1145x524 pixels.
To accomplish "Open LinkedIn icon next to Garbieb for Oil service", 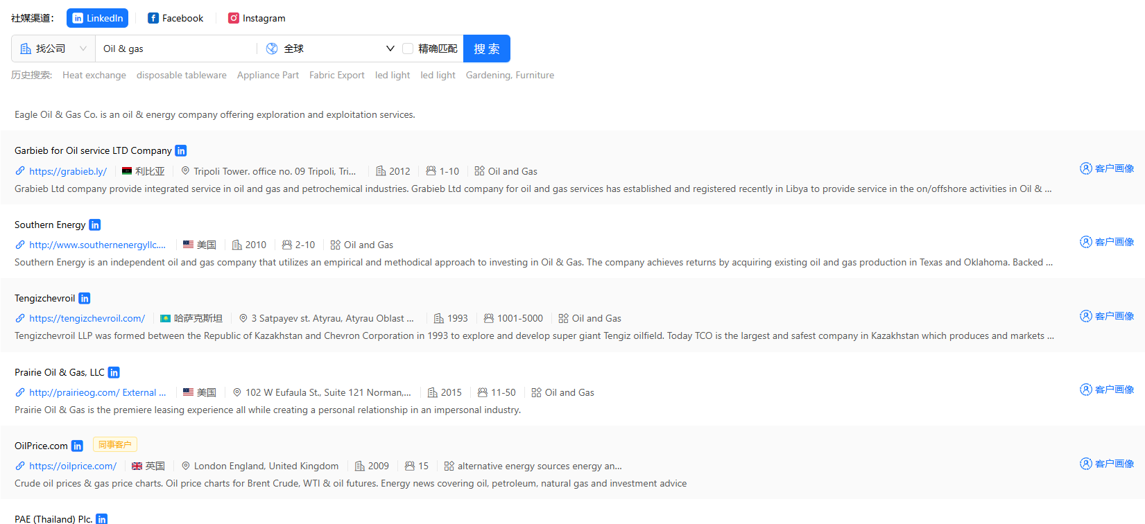I will 181,150.
